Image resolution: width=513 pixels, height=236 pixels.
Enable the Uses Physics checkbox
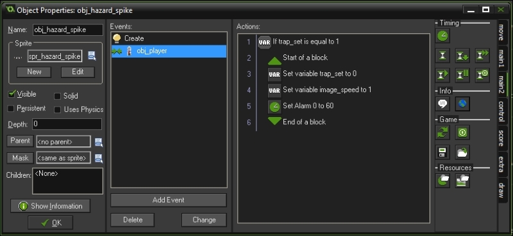pyautogui.click(x=57, y=109)
